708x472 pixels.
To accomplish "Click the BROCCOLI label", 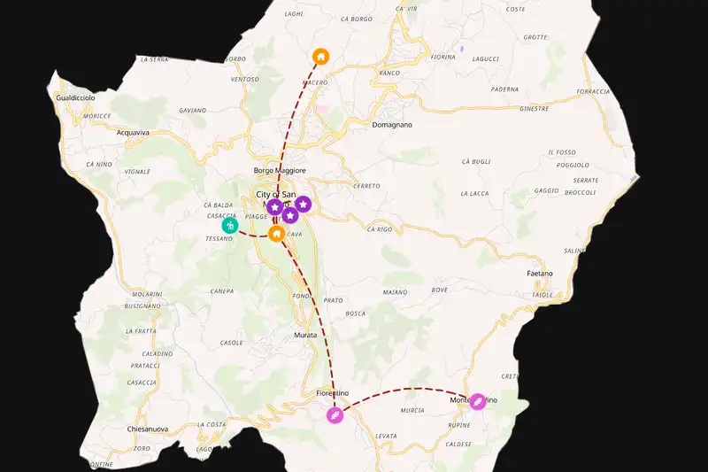I will [580, 192].
